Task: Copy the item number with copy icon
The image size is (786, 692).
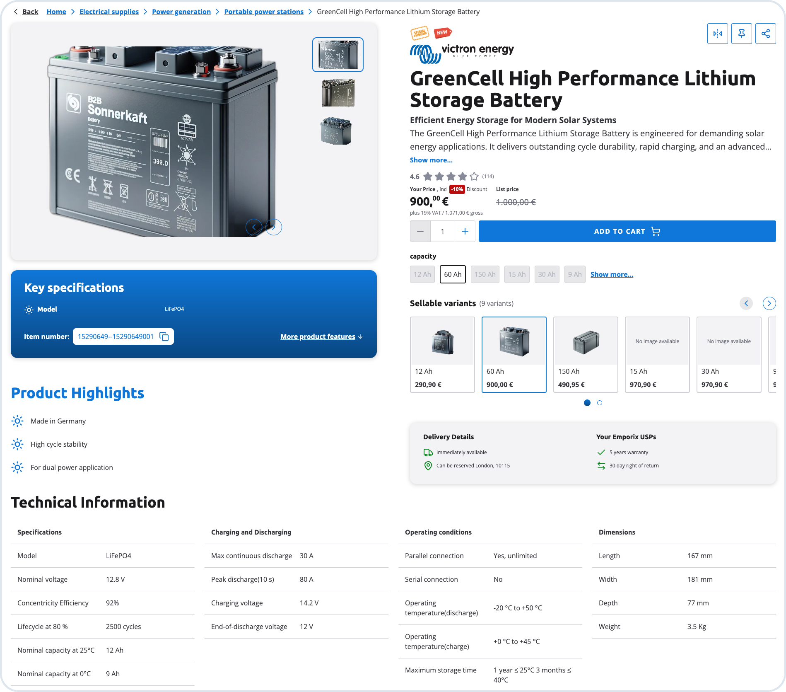Action: tap(164, 336)
